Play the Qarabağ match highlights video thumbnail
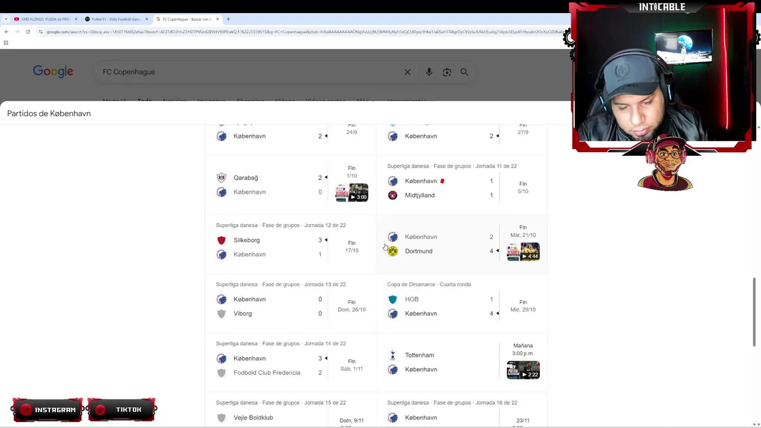Screen dimensions: 761x428 point(352,193)
